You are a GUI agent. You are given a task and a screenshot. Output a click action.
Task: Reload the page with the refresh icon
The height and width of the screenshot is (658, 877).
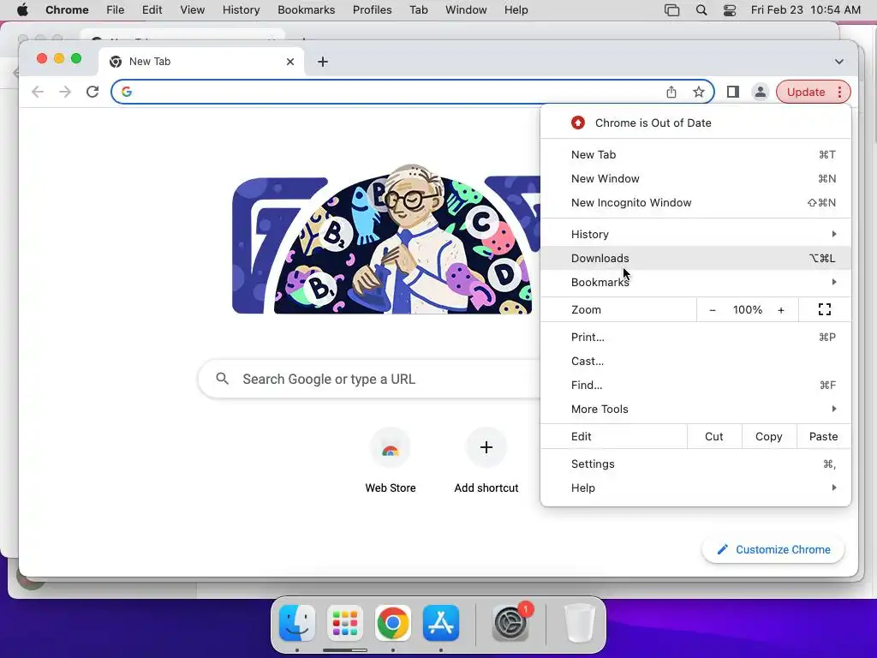pyautogui.click(x=92, y=92)
